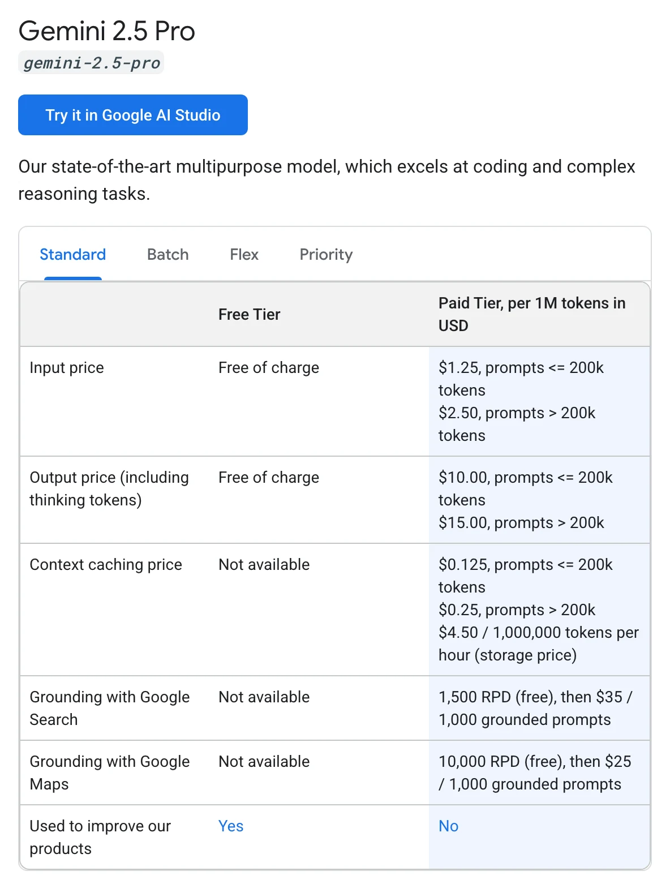Click the Paid Tier per 1M tokens header
The height and width of the screenshot is (884, 670).
coord(532,315)
